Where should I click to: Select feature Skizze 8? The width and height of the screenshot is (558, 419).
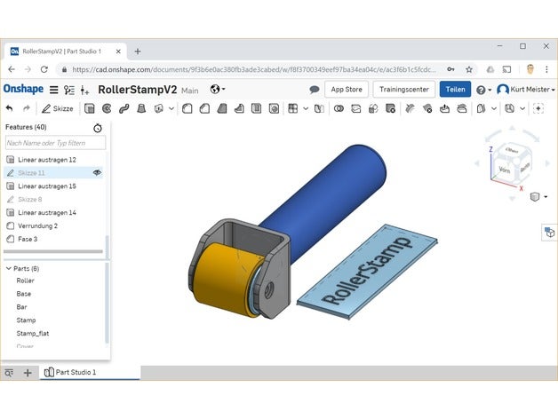(54, 199)
